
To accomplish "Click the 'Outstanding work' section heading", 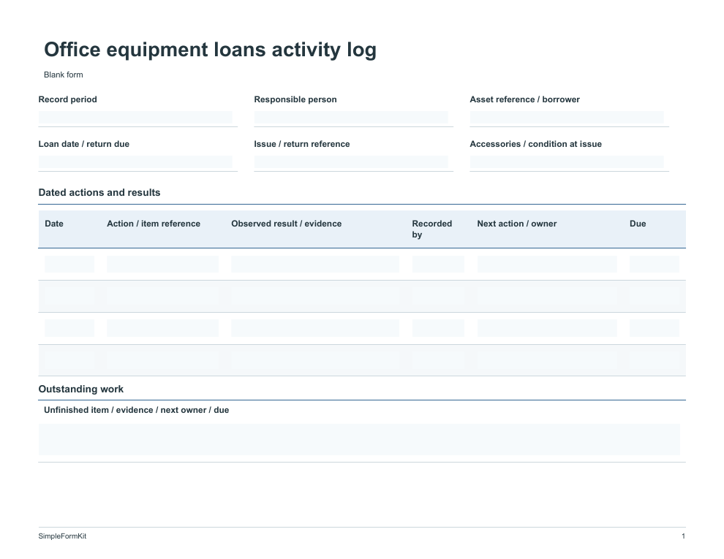I will click(80, 389).
